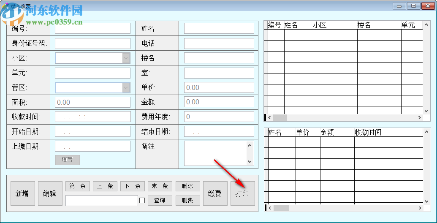Go to next record with 下一条
The image size is (437, 223).
(x=133, y=186)
